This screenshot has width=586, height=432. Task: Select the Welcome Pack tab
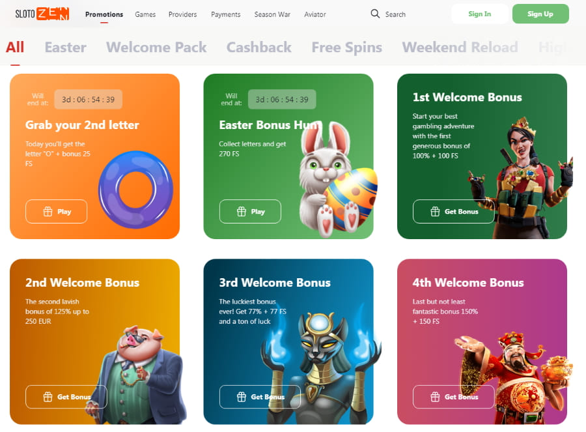(156, 48)
